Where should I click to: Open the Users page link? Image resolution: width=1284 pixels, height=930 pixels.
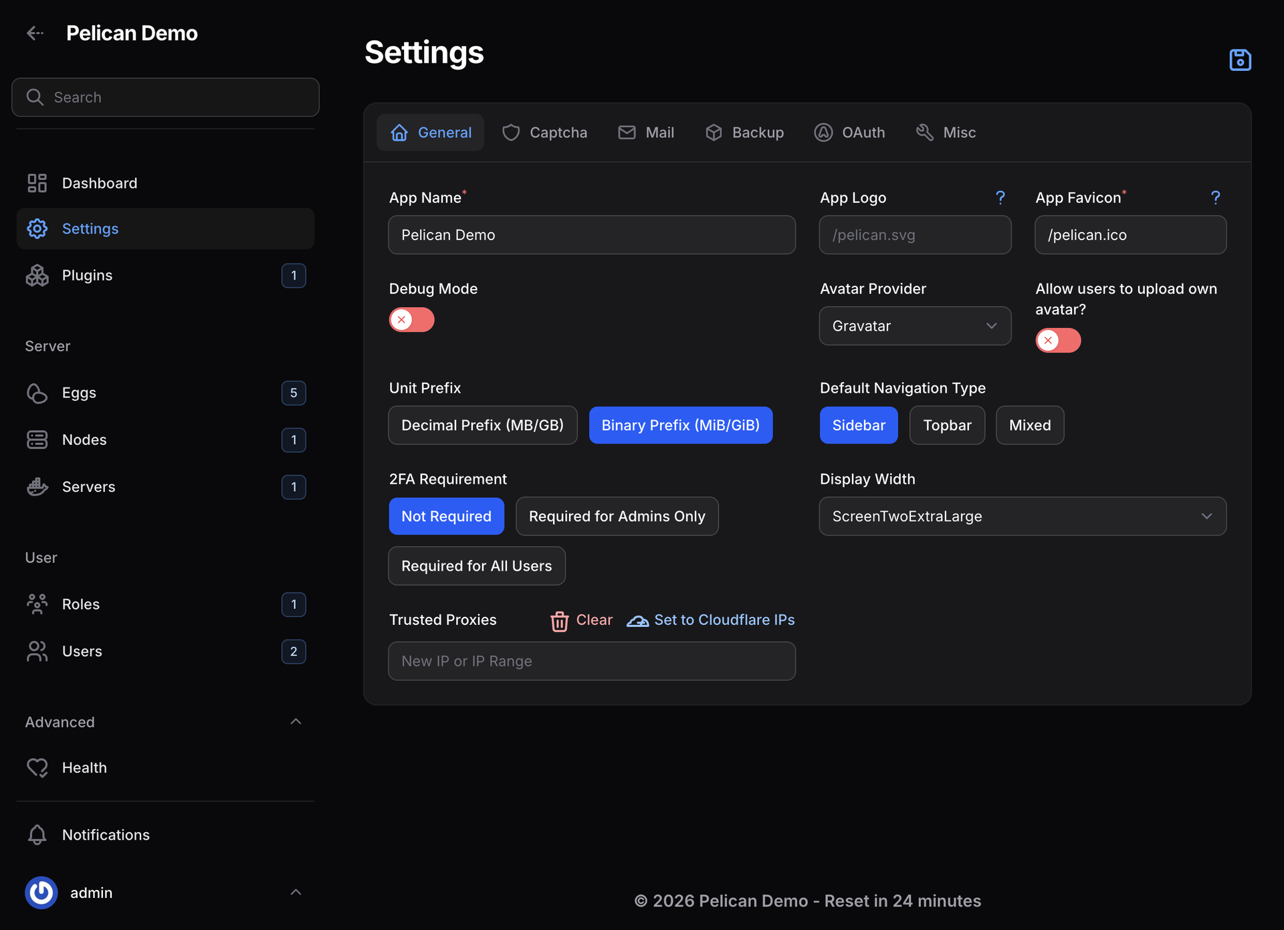coord(165,652)
